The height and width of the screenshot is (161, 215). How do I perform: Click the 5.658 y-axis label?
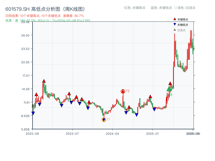point(25,129)
